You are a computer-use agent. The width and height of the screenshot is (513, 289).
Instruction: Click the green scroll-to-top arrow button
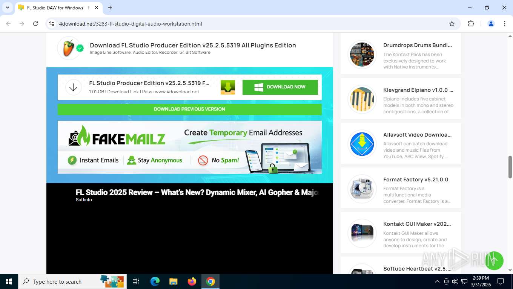[494, 260]
